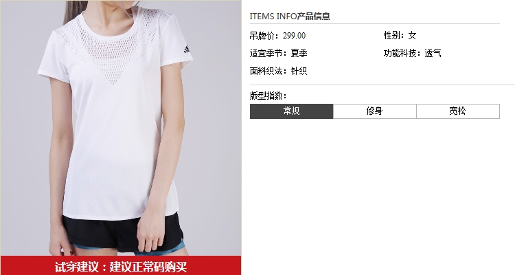This screenshot has height=275, width=515.
Task: Select the 常规 fit option
Action: coord(291,111)
